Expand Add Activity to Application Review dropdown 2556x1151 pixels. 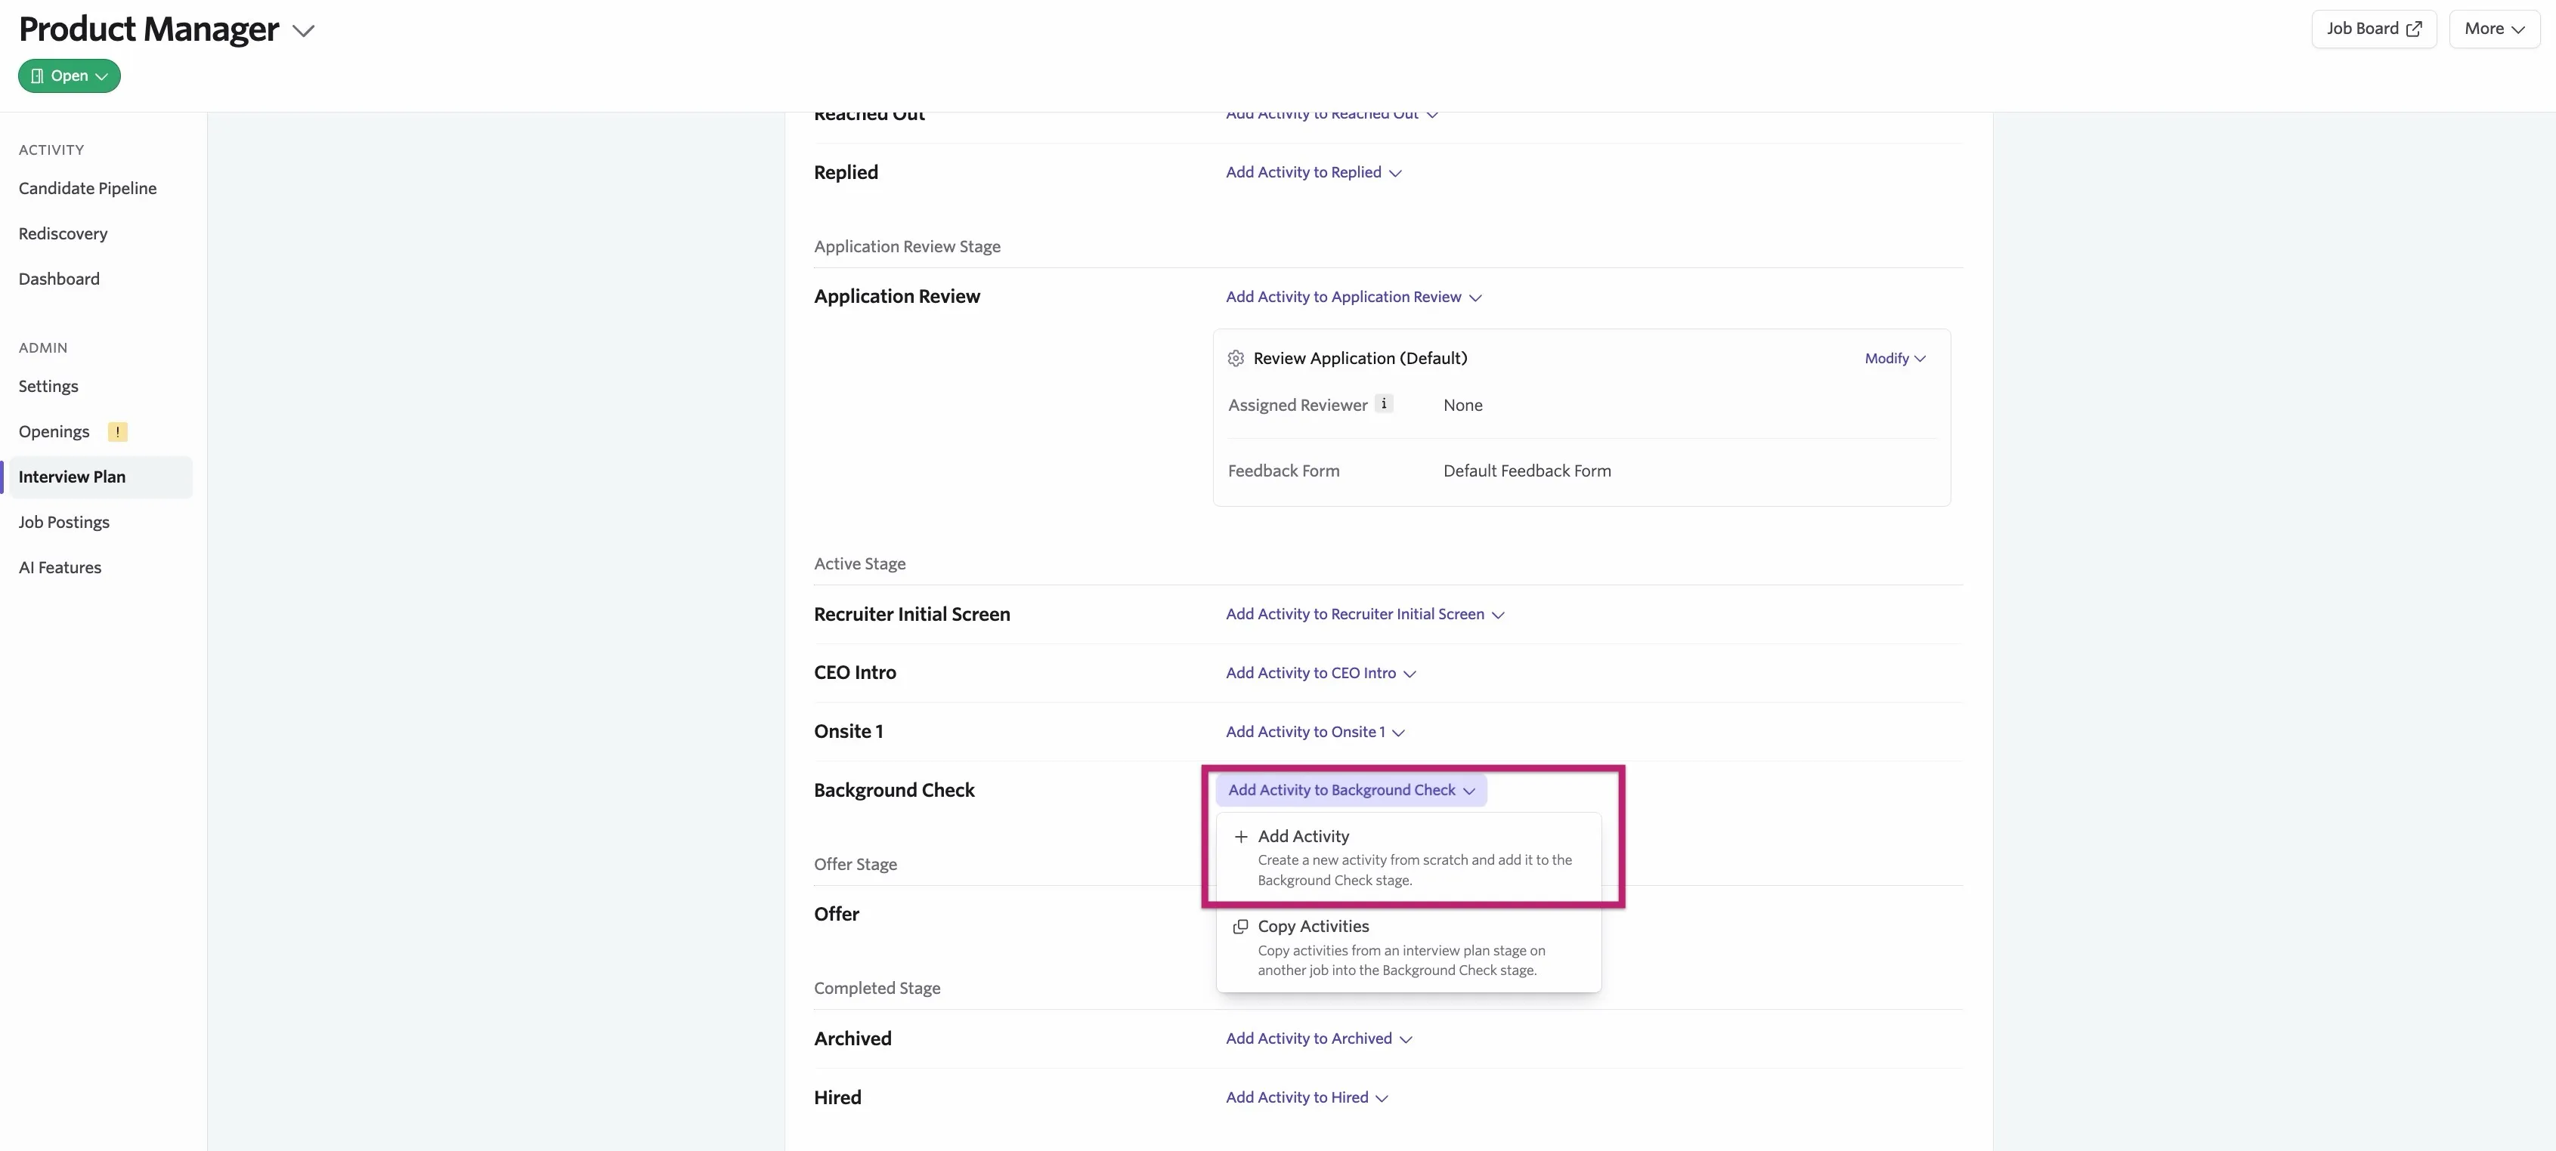(x=1354, y=298)
